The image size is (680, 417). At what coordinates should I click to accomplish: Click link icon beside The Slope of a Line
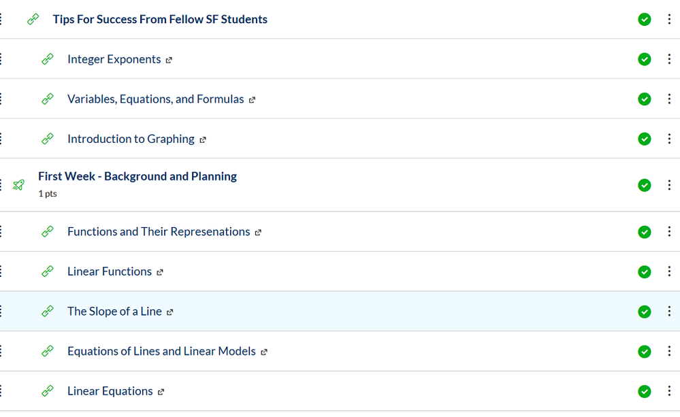coord(48,312)
